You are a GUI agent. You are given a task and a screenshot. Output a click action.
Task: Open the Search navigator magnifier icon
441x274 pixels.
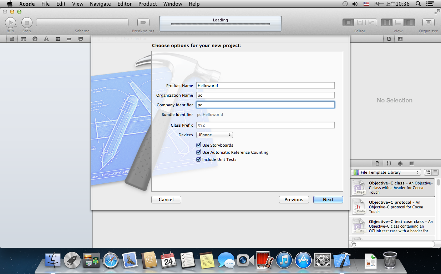[35, 39]
